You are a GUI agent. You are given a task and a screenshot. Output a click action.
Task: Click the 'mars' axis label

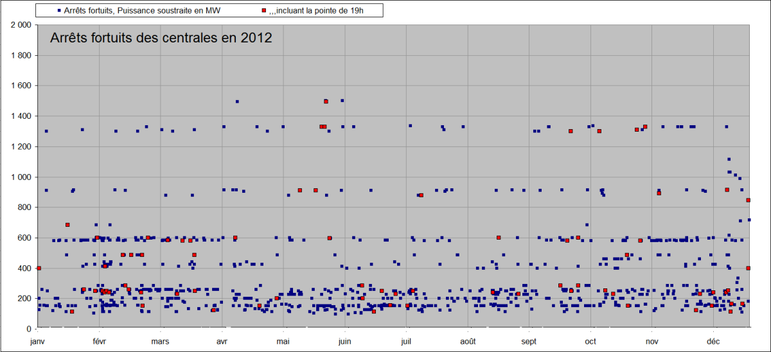coord(160,342)
